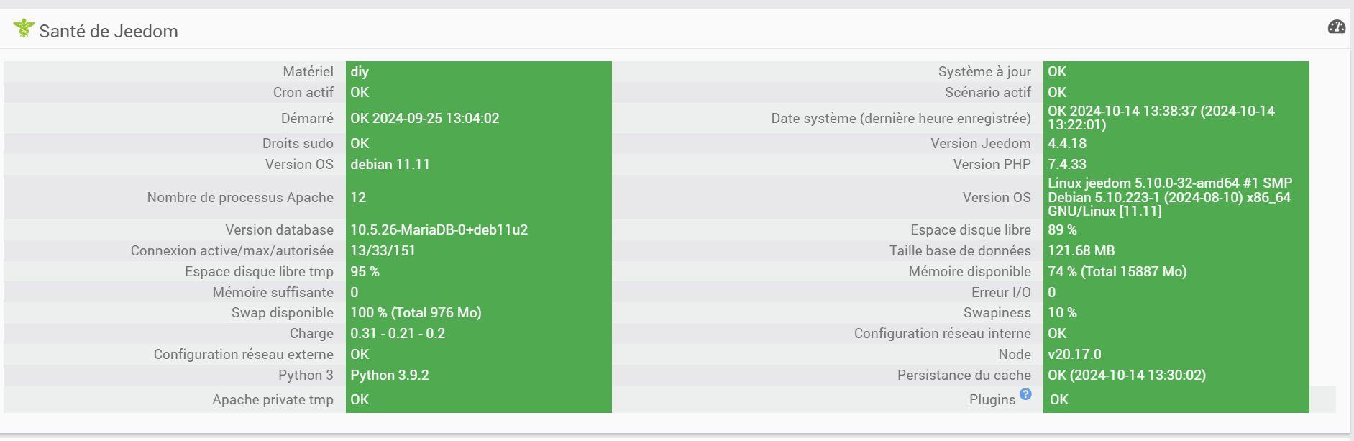The width and height of the screenshot is (1354, 441).
Task: Click the green Jeedom health logo icon
Action: [x=24, y=29]
